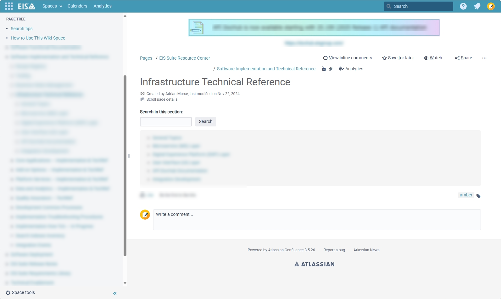Click the Atlassian footer logo
Screen dimensions: 501x299
pyautogui.click(x=315, y=264)
